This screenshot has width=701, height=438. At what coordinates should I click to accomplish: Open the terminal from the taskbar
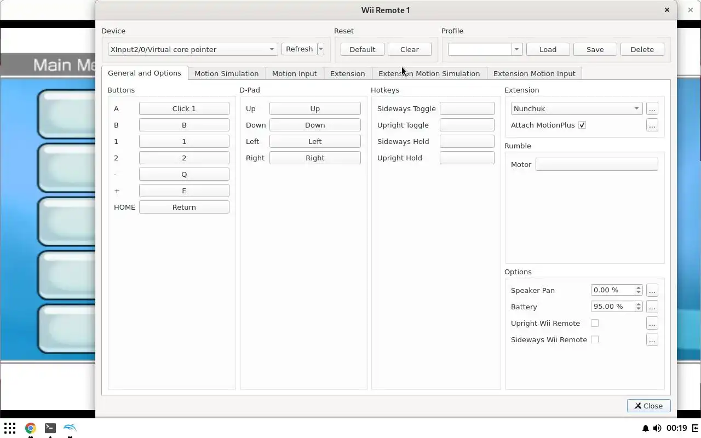pos(50,428)
